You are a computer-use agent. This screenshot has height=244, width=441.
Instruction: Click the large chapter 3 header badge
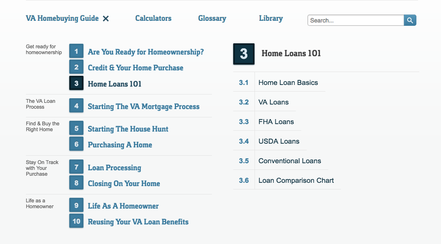(244, 54)
